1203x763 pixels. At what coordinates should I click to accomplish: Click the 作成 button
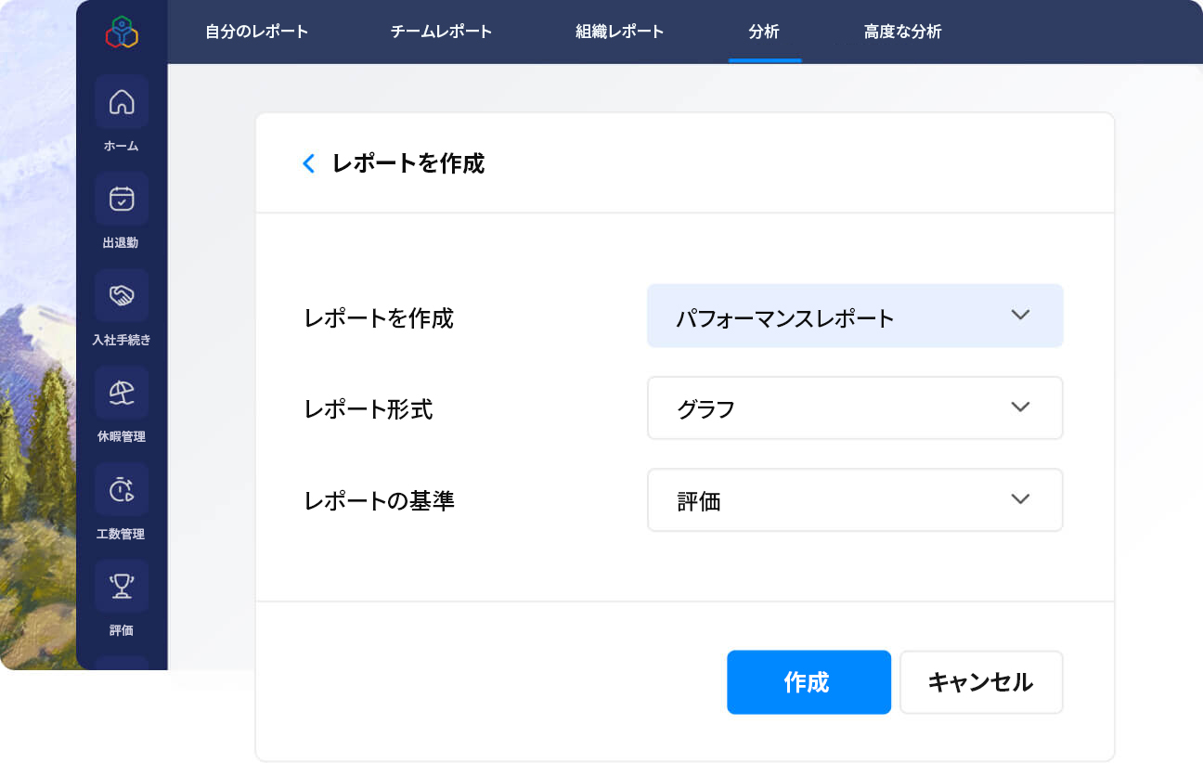808,682
